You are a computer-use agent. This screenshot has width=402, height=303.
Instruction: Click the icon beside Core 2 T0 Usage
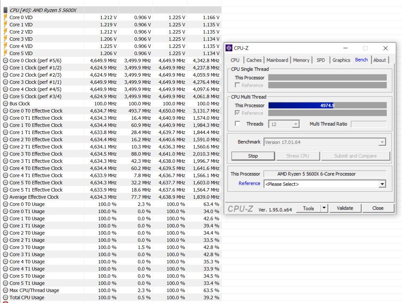click(5, 233)
